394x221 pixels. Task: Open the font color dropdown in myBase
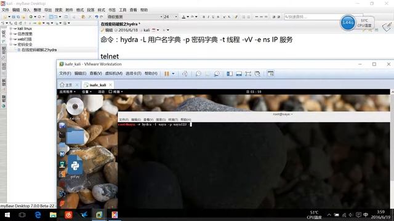click(x=188, y=17)
